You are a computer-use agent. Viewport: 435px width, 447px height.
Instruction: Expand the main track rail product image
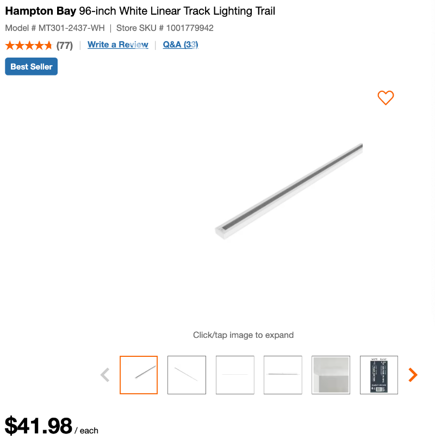tap(288, 191)
